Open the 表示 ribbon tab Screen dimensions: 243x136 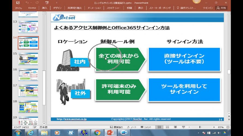point(141,8)
